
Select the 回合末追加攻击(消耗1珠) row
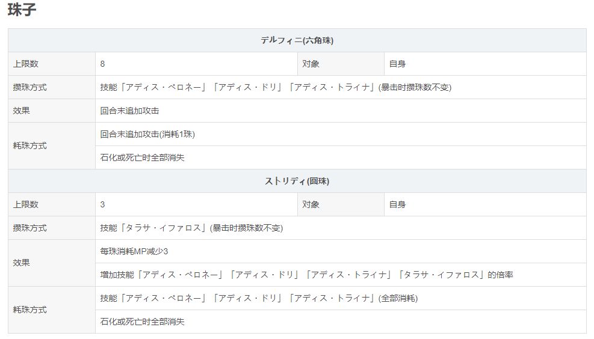(147, 134)
